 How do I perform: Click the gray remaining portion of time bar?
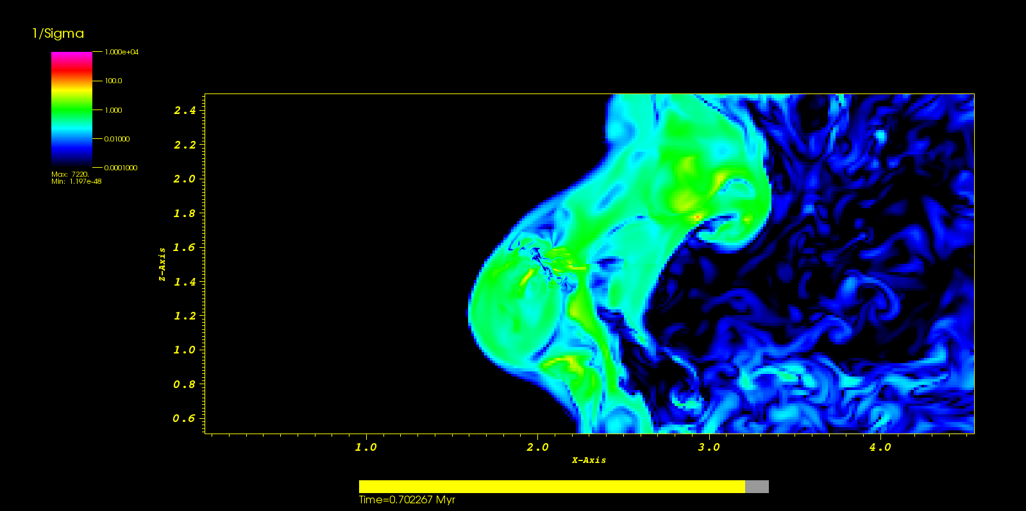(757, 487)
